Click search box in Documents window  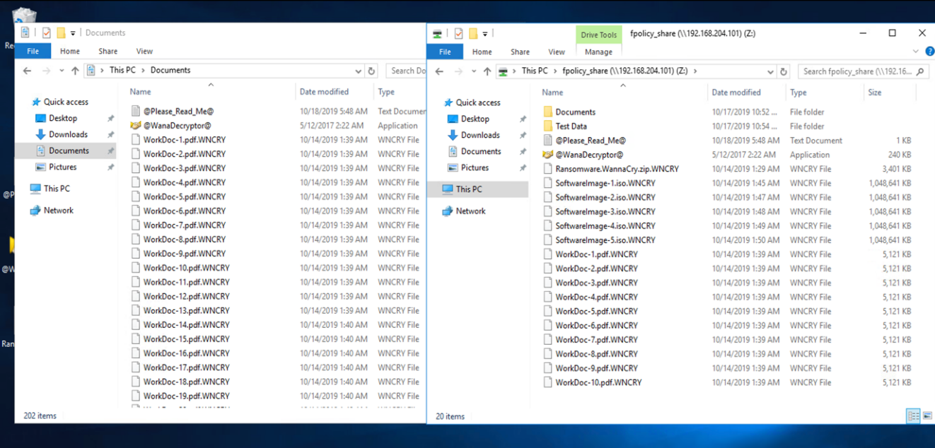pos(406,71)
